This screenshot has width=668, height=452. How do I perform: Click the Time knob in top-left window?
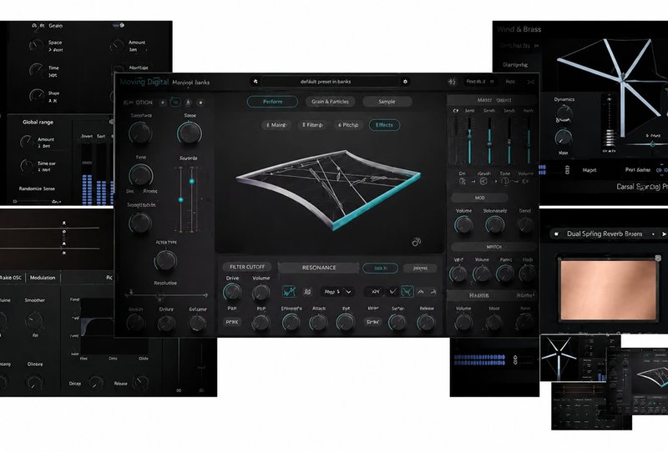(x=37, y=71)
